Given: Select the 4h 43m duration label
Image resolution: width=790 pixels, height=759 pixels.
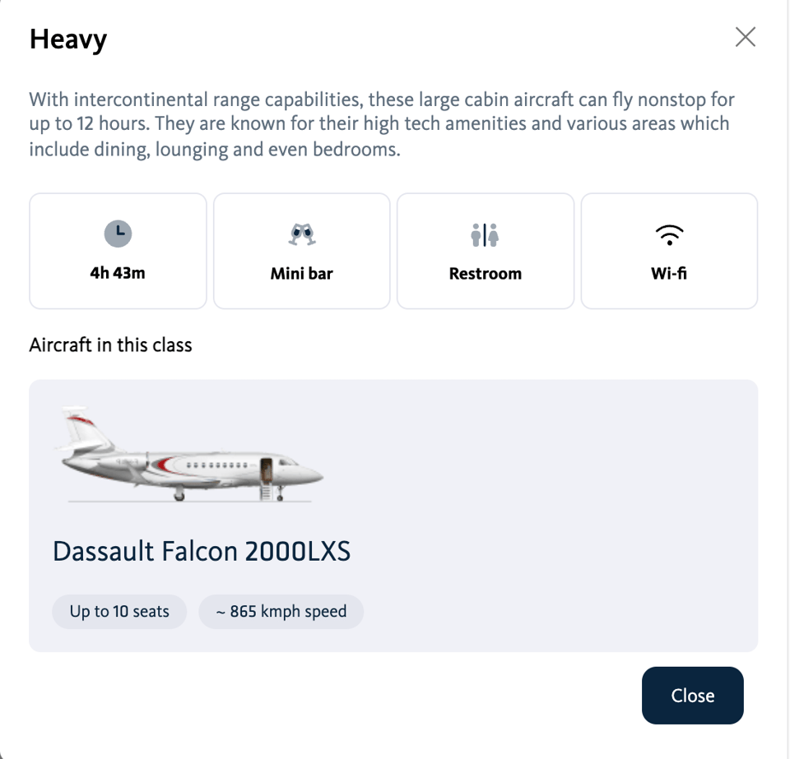Looking at the screenshot, I should pos(118,273).
